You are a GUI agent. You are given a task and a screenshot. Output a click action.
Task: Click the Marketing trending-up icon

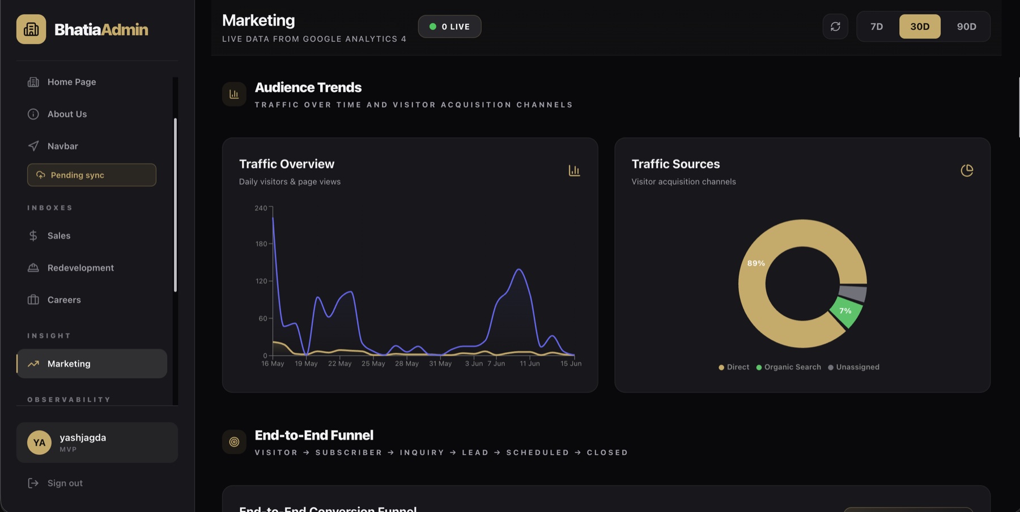click(33, 364)
